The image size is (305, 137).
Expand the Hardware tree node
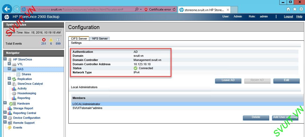(x=5, y=103)
